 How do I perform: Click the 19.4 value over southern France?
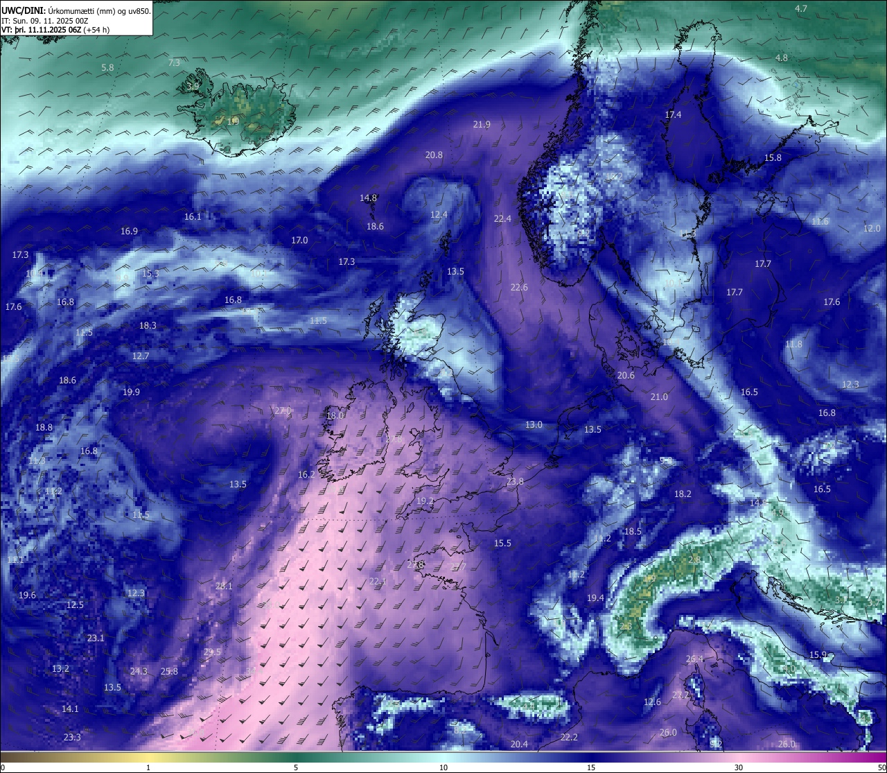[x=595, y=598]
